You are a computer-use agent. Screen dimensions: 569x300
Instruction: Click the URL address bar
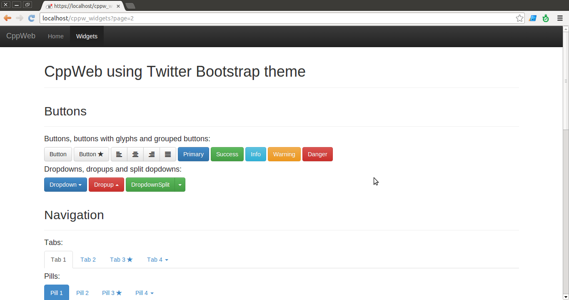click(275, 18)
